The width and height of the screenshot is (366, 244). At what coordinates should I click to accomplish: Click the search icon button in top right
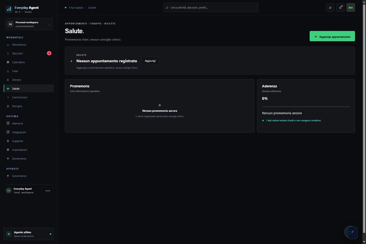pyautogui.click(x=330, y=7)
